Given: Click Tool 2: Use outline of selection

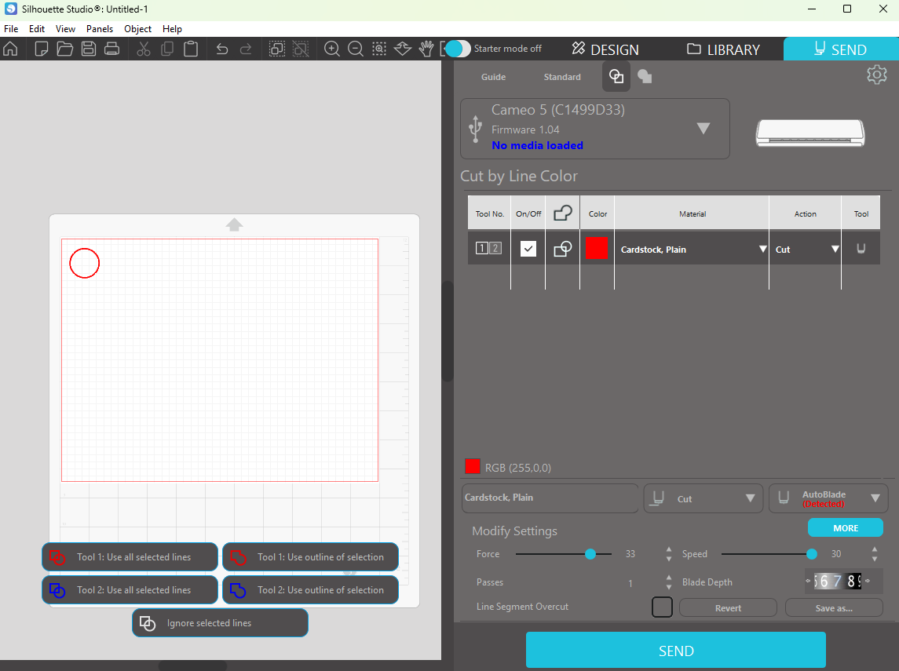Looking at the screenshot, I should point(310,590).
